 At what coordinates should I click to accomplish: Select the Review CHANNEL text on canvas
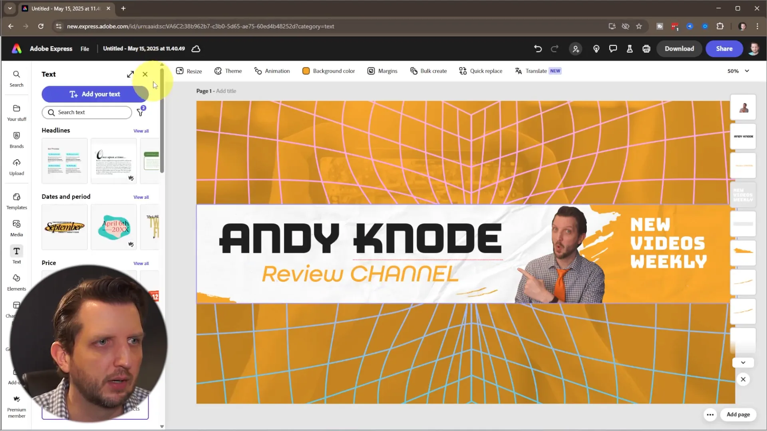click(x=360, y=274)
